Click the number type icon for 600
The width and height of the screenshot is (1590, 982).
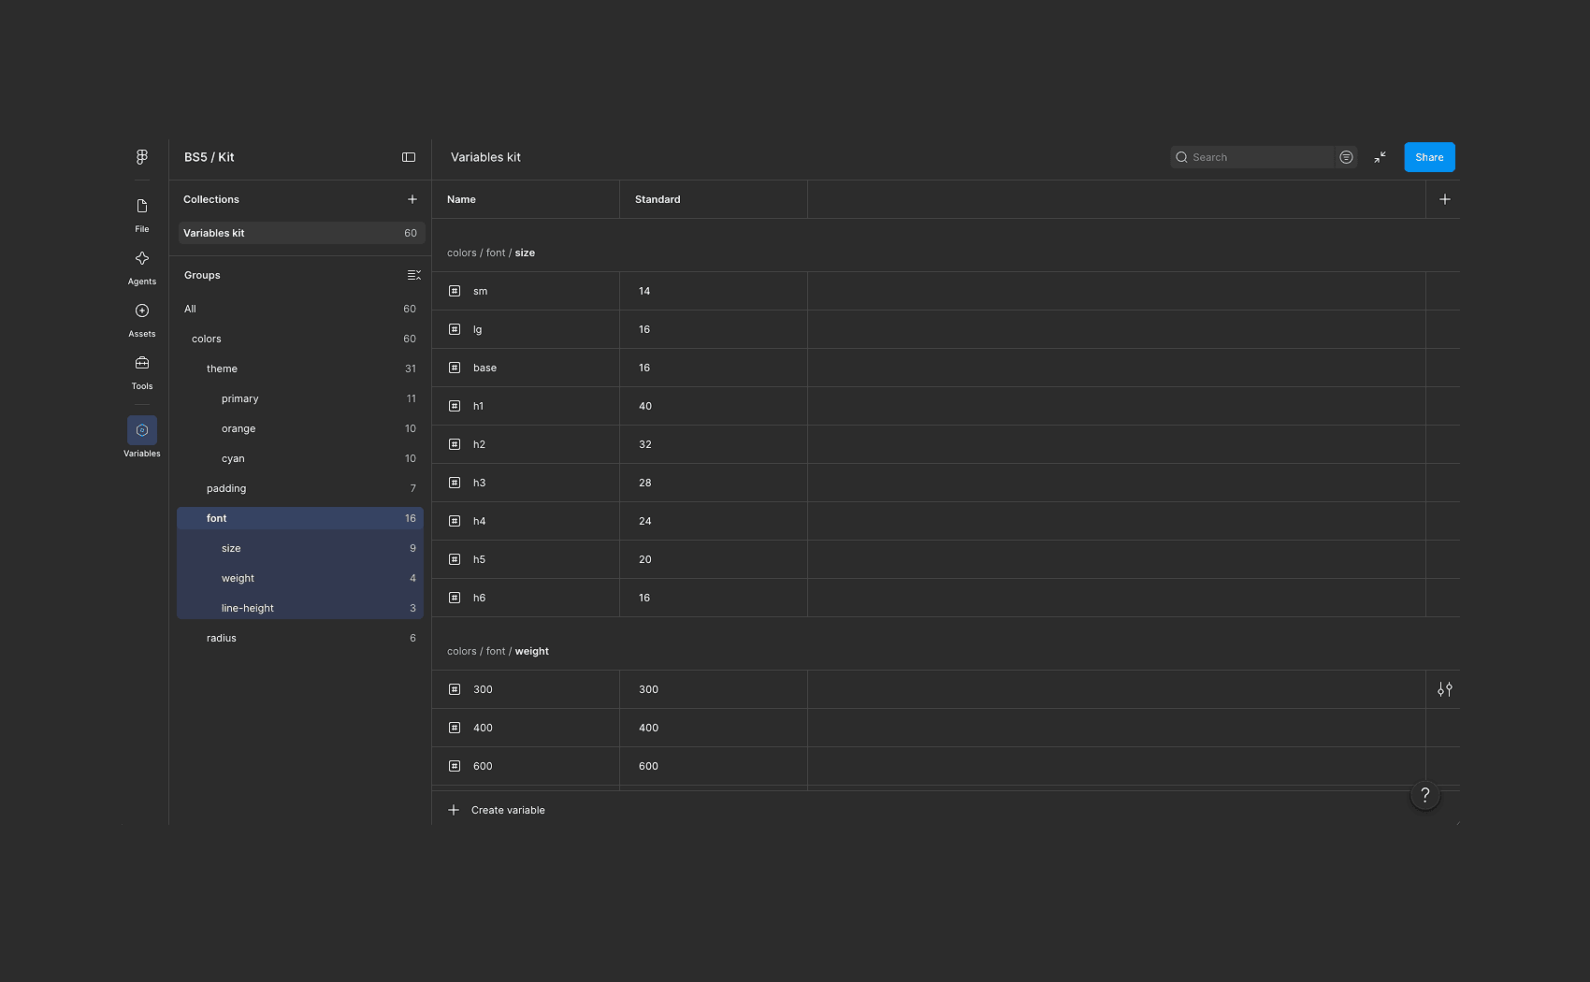click(x=455, y=766)
